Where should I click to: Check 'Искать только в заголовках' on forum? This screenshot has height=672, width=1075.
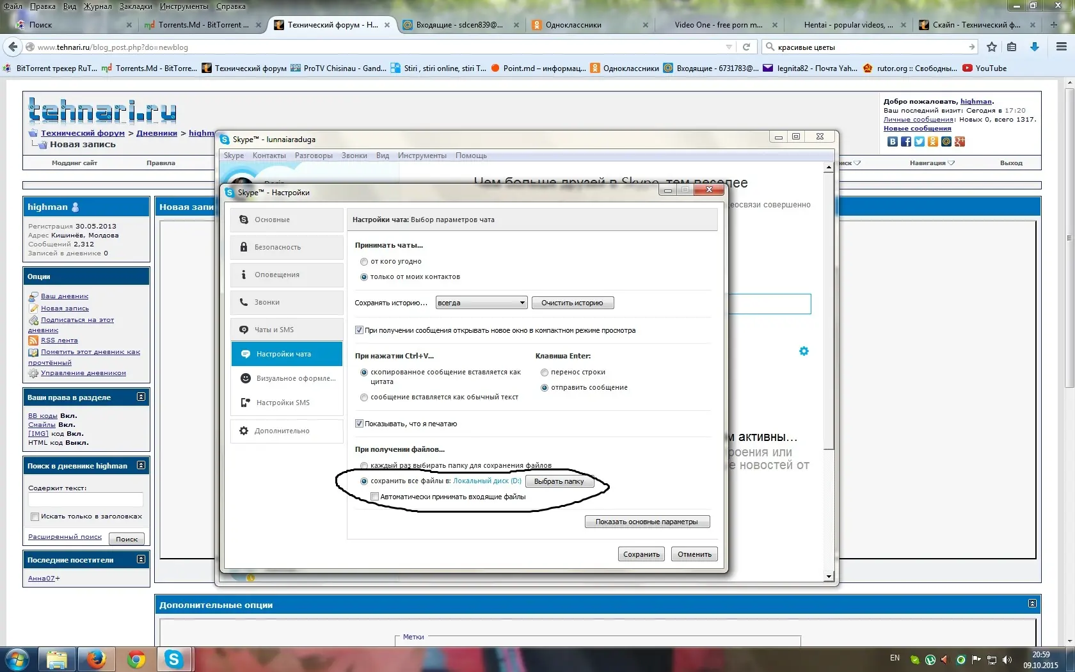[35, 516]
